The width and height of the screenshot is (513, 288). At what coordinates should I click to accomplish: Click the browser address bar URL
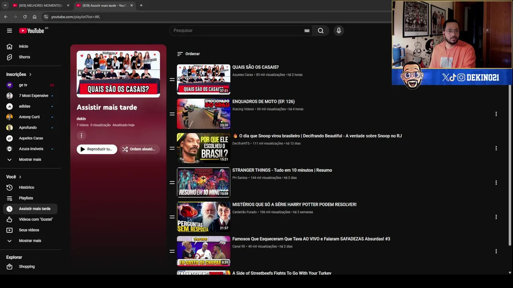[76, 17]
